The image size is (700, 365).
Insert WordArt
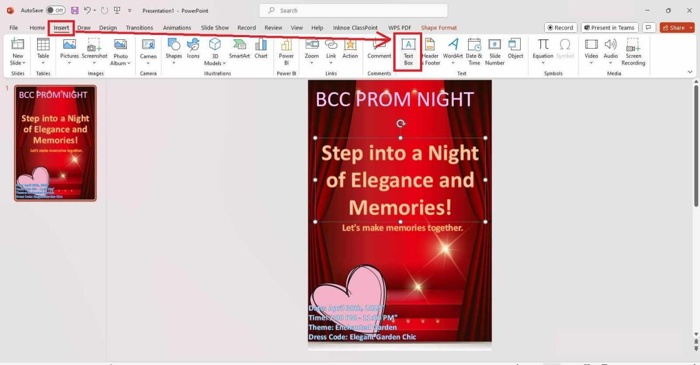(x=453, y=52)
